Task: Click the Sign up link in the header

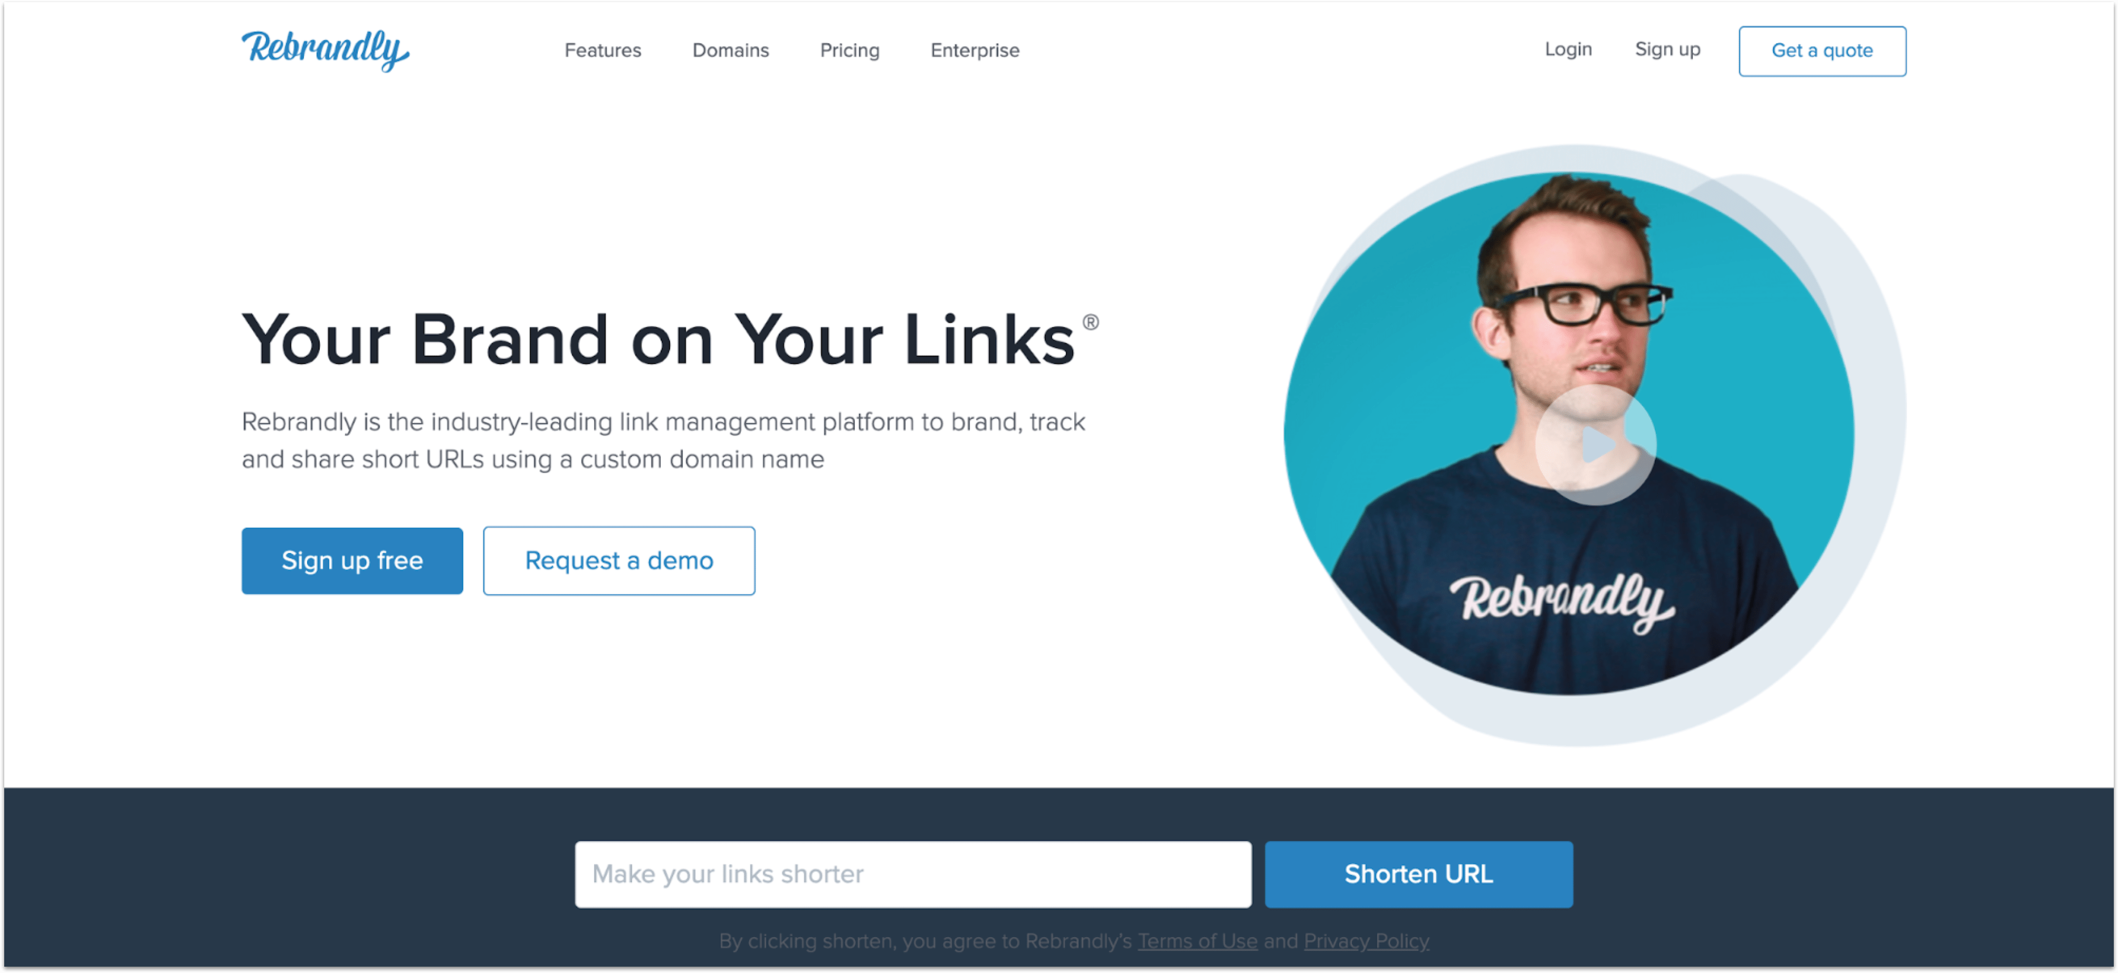Action: [1667, 50]
